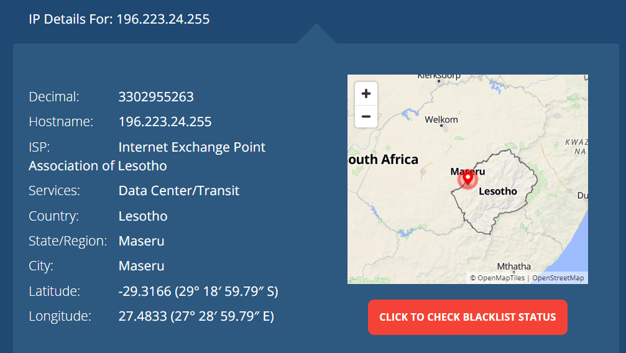Click the Lesotho label on the map
Image resolution: width=626 pixels, height=353 pixels.
(498, 191)
